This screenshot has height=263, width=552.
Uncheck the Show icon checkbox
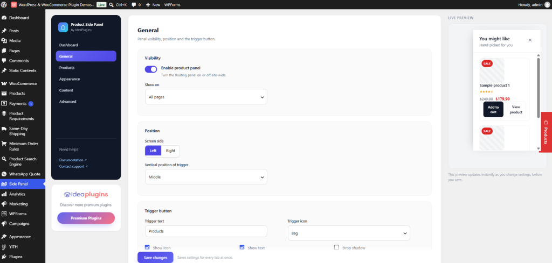(x=148, y=247)
